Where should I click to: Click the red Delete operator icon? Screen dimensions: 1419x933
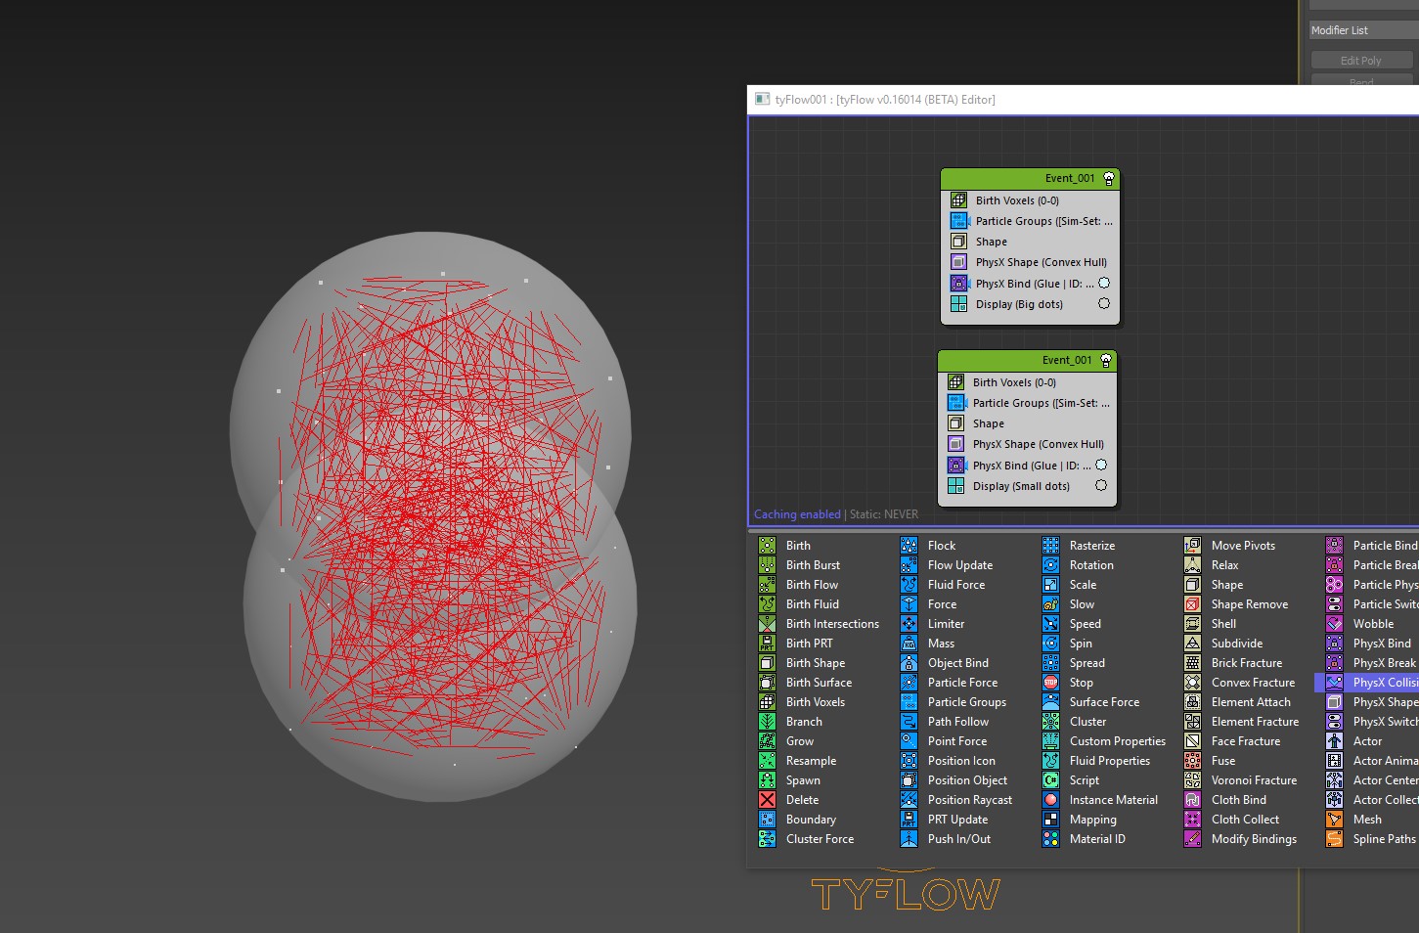tap(768, 800)
